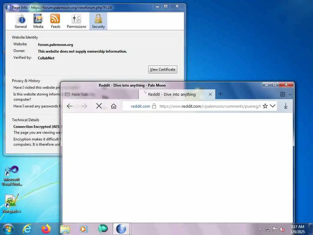
Task: Open the downloads arrow icon in Pale Moon
Action: pyautogui.click(x=286, y=106)
